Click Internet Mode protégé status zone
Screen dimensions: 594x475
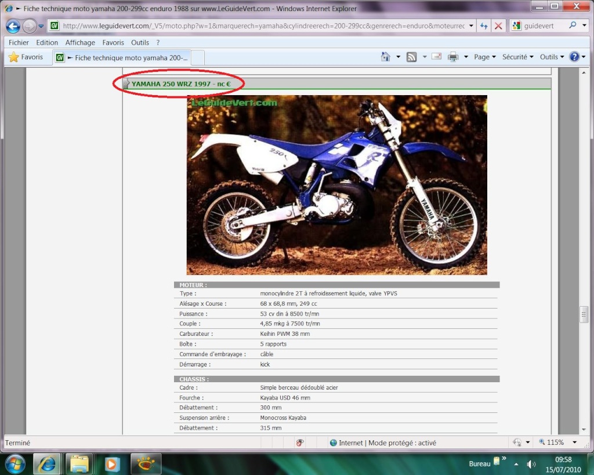pyautogui.click(x=383, y=443)
